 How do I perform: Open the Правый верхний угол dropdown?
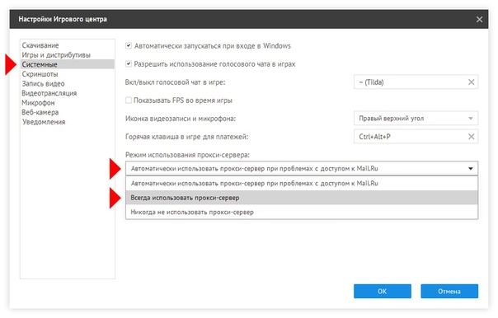(416, 119)
